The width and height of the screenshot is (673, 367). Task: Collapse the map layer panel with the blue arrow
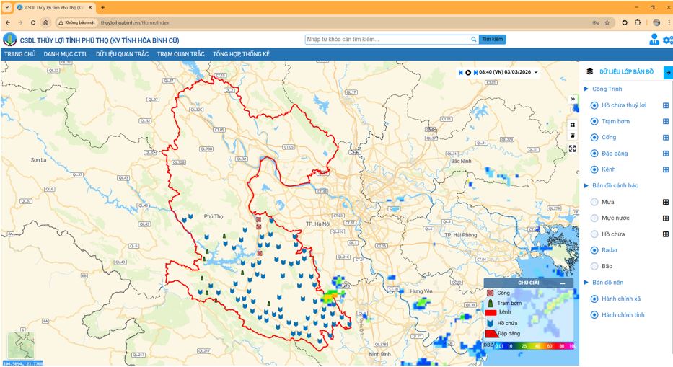(668, 73)
